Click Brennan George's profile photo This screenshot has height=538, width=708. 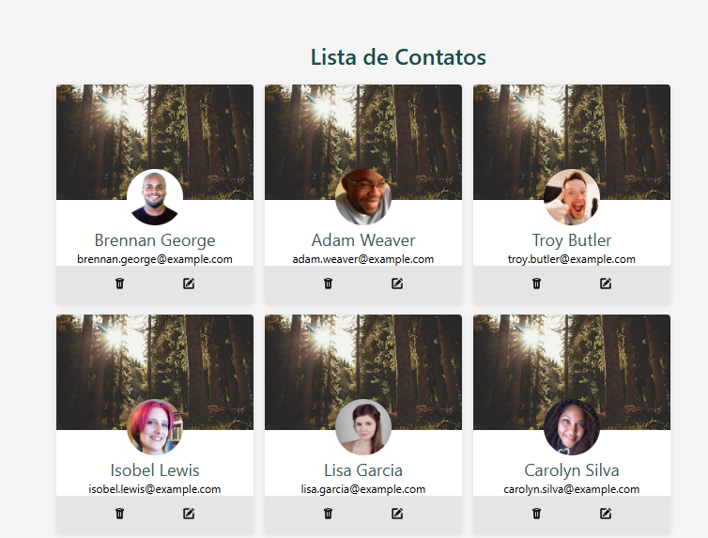pos(155,197)
